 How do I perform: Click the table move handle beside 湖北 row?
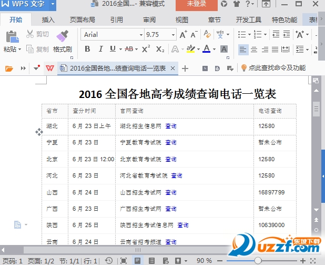click(x=39, y=132)
